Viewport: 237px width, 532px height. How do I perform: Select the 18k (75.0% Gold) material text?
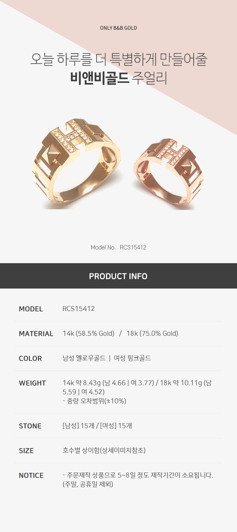pyautogui.click(x=152, y=334)
